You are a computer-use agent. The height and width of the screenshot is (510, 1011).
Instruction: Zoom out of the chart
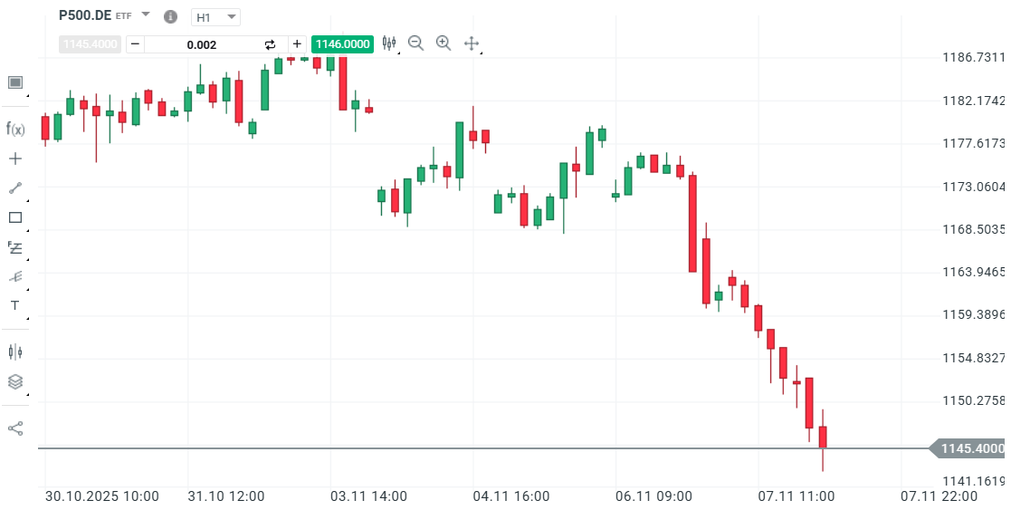(416, 43)
